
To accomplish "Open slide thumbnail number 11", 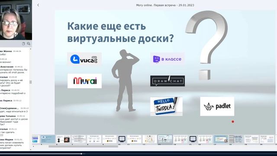I will 134,140.
